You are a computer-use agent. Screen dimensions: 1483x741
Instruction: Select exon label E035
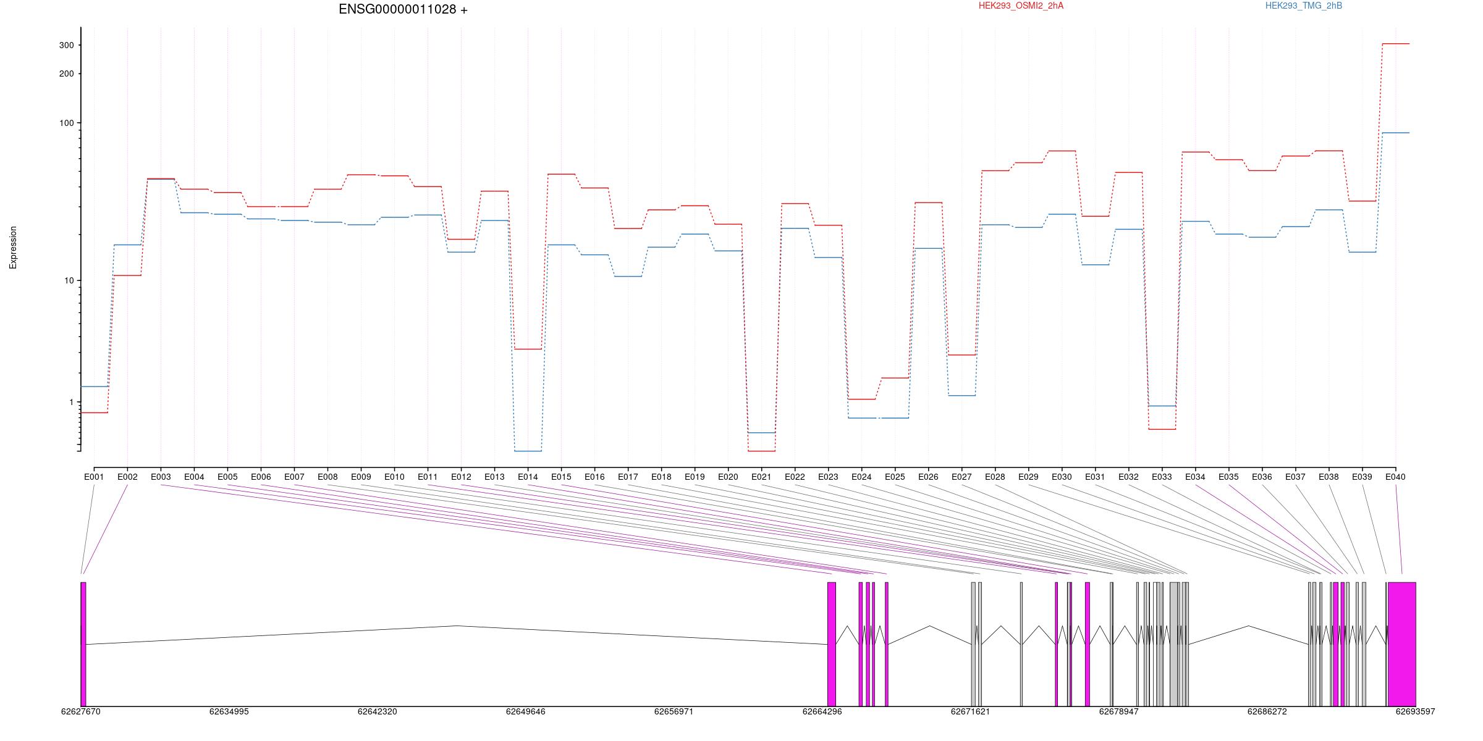[x=1228, y=477]
